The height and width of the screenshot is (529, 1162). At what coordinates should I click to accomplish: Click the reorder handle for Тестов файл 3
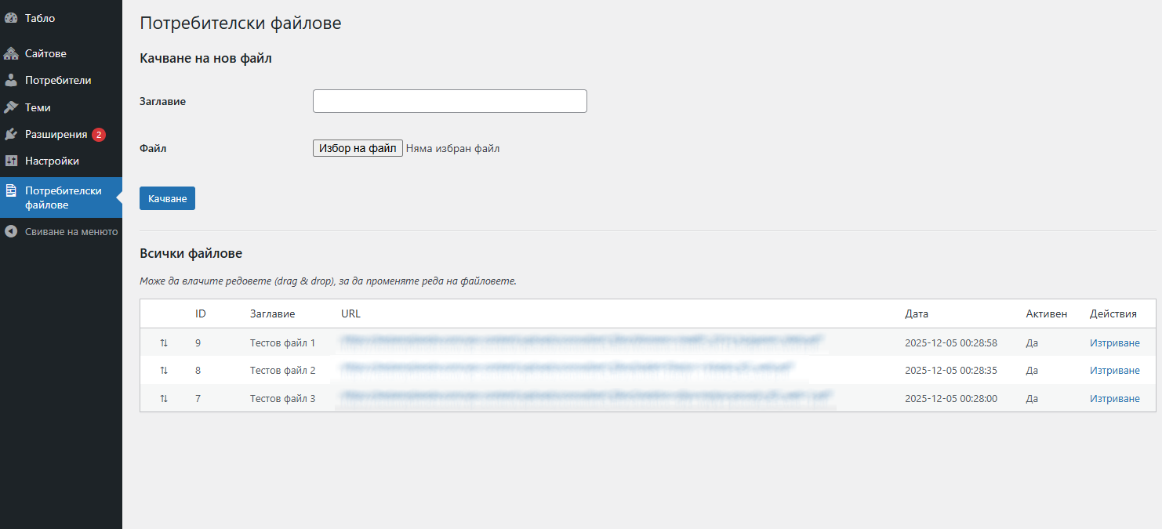(x=164, y=399)
